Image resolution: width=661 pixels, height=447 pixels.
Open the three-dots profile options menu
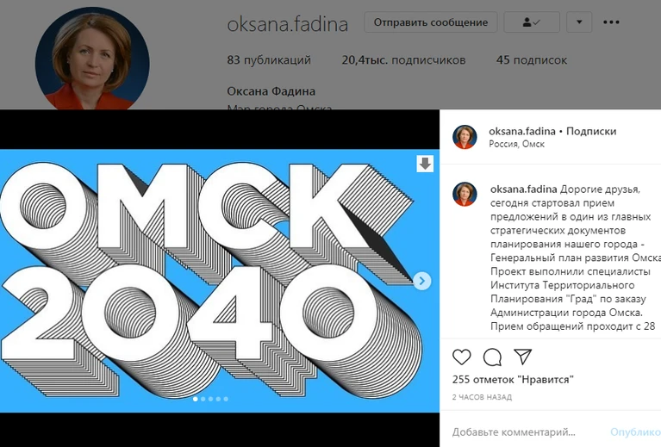(x=611, y=22)
